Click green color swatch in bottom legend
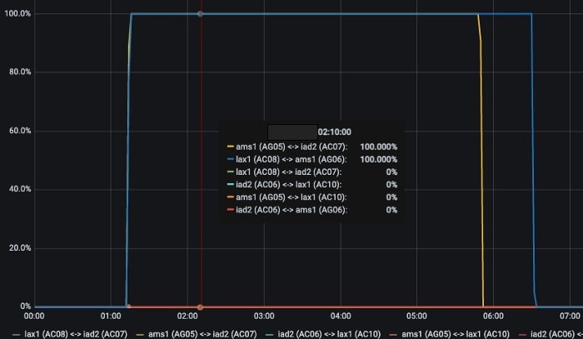Viewport: 583px width, 339px height. (16, 333)
